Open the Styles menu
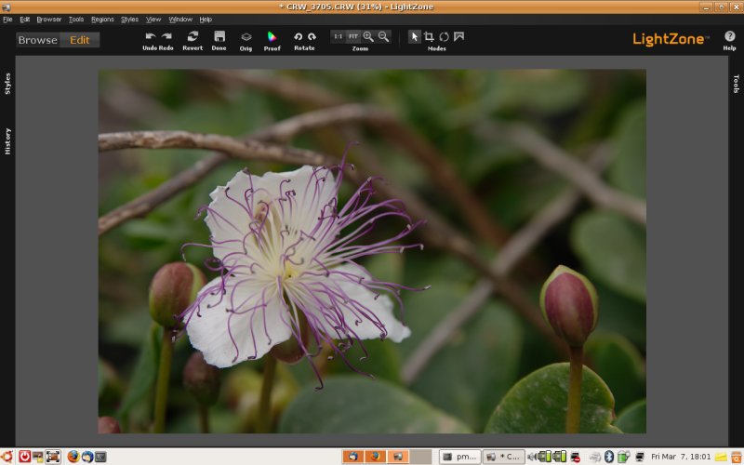Viewport: 744px width, 465px height. [129, 20]
